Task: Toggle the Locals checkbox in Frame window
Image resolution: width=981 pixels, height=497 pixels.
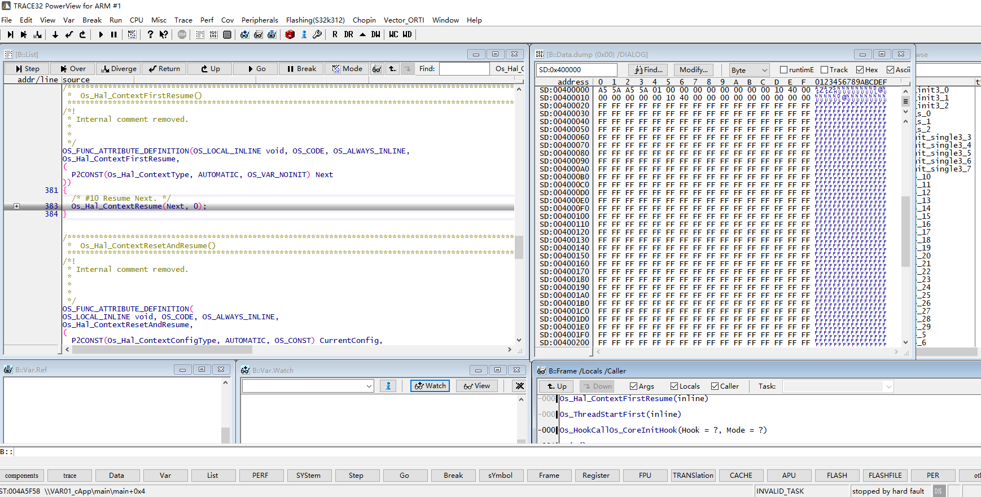Action: [x=674, y=386]
